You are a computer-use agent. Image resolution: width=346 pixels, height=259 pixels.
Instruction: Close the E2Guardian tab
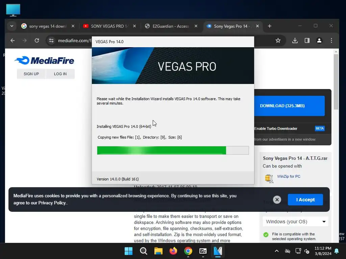coord(196,26)
